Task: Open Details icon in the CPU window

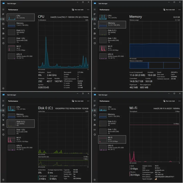Action: (3, 38)
